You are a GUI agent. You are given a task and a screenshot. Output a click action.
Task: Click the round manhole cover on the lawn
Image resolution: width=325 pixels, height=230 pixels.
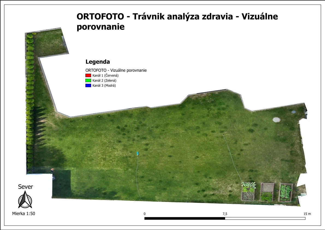276,120
